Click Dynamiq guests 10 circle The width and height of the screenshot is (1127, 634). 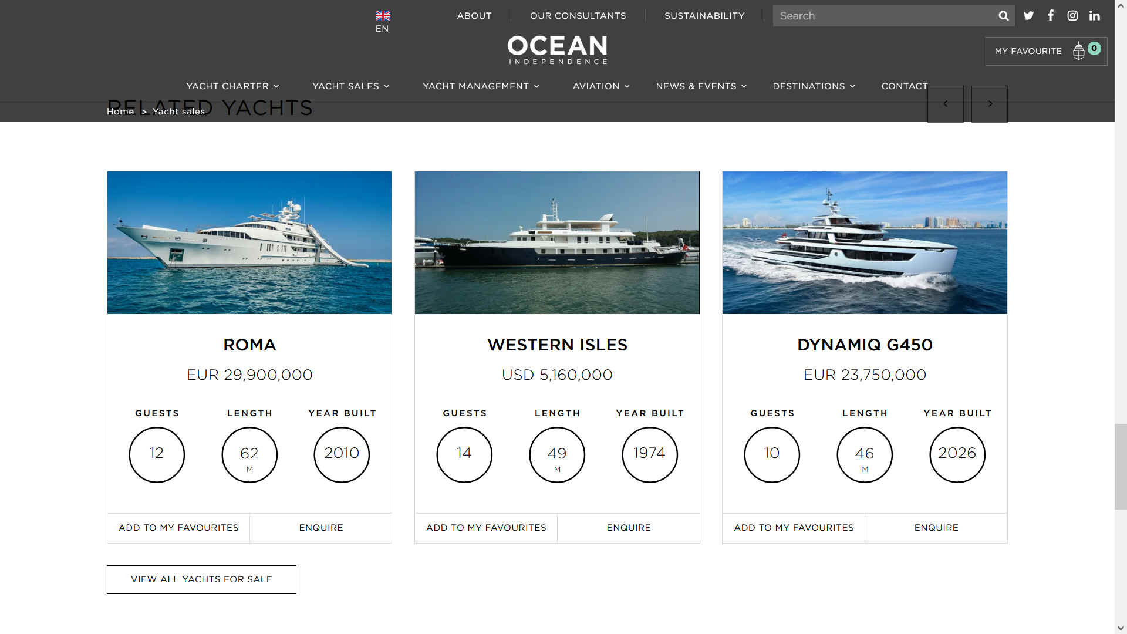pos(772,455)
